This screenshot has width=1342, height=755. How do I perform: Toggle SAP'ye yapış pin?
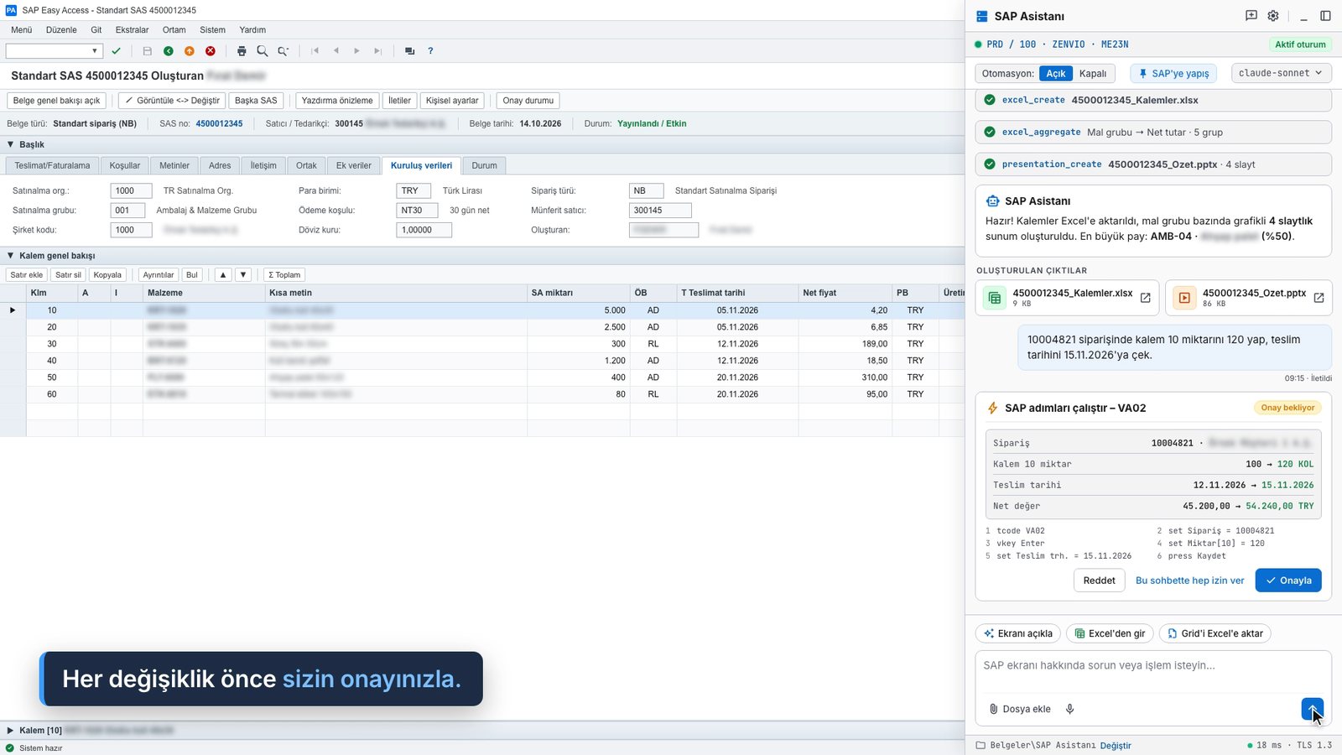(1173, 74)
